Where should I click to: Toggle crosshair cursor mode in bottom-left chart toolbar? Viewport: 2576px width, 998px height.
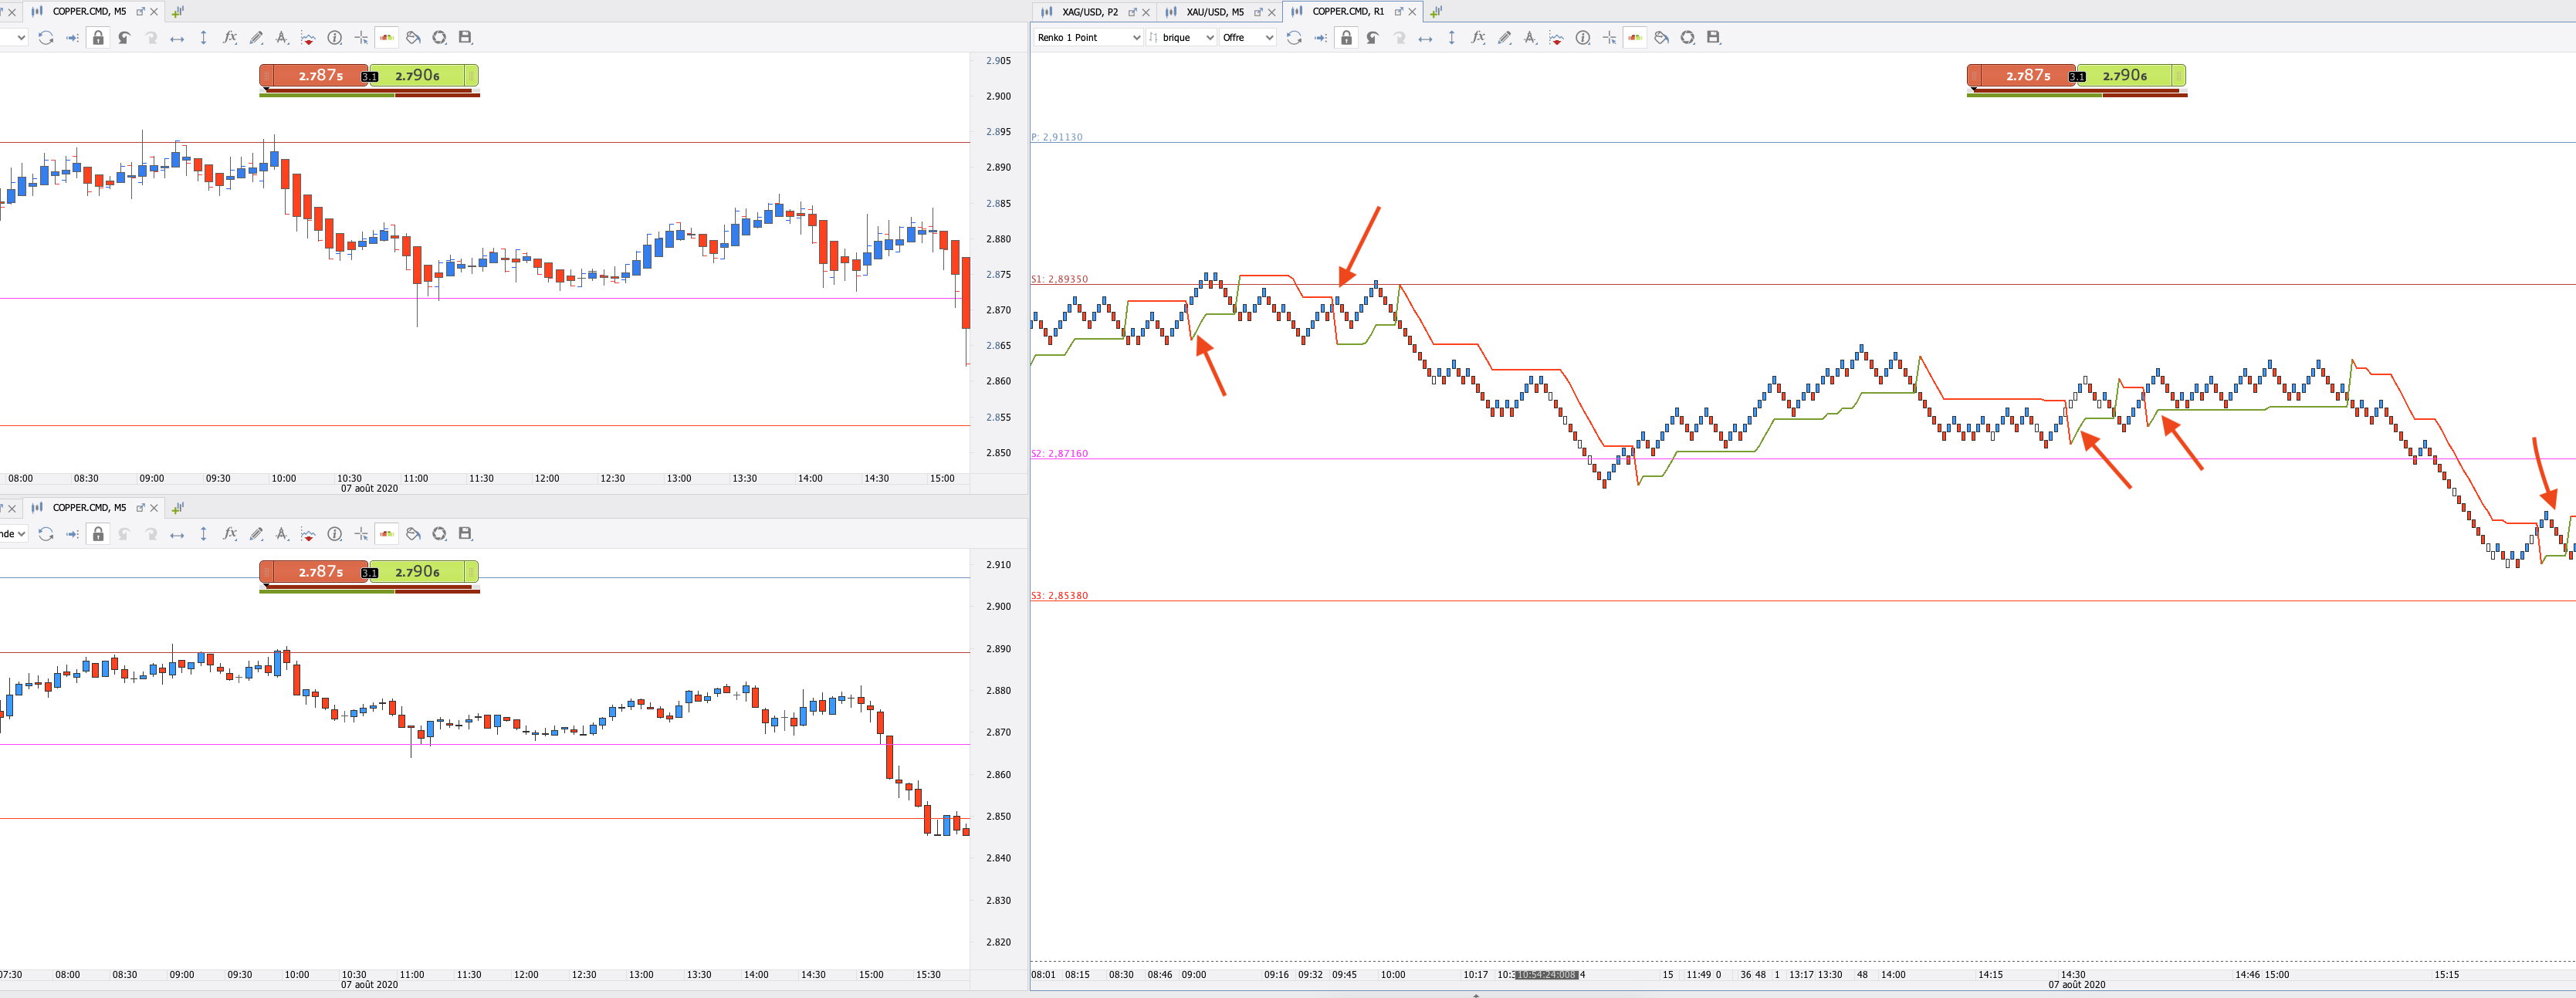point(361,534)
